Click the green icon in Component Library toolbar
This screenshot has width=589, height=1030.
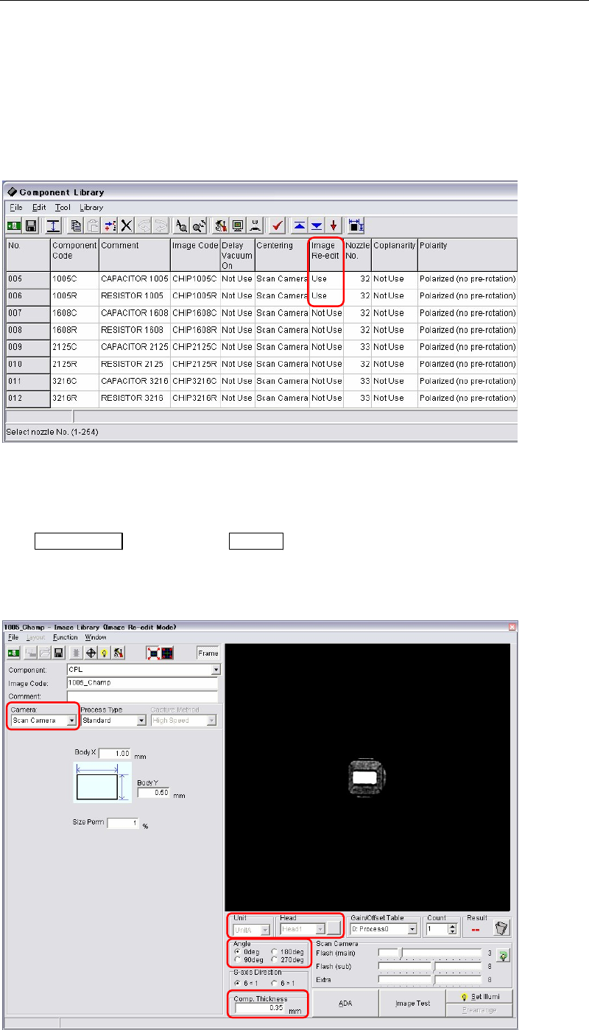(x=13, y=226)
